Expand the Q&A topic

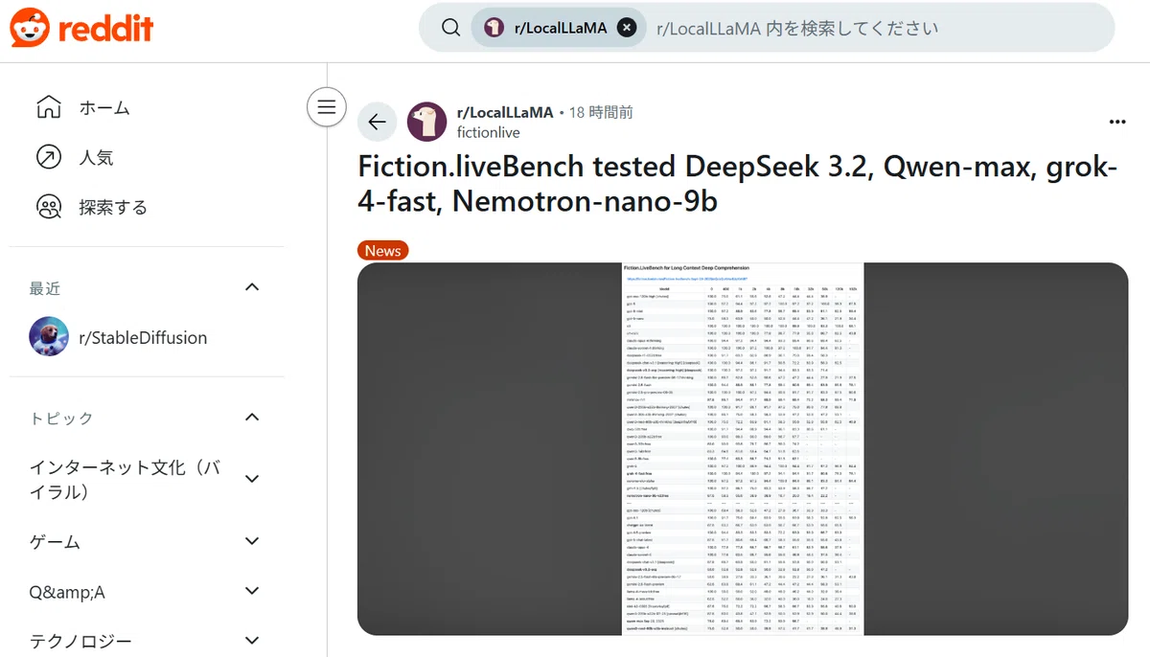coord(252,592)
